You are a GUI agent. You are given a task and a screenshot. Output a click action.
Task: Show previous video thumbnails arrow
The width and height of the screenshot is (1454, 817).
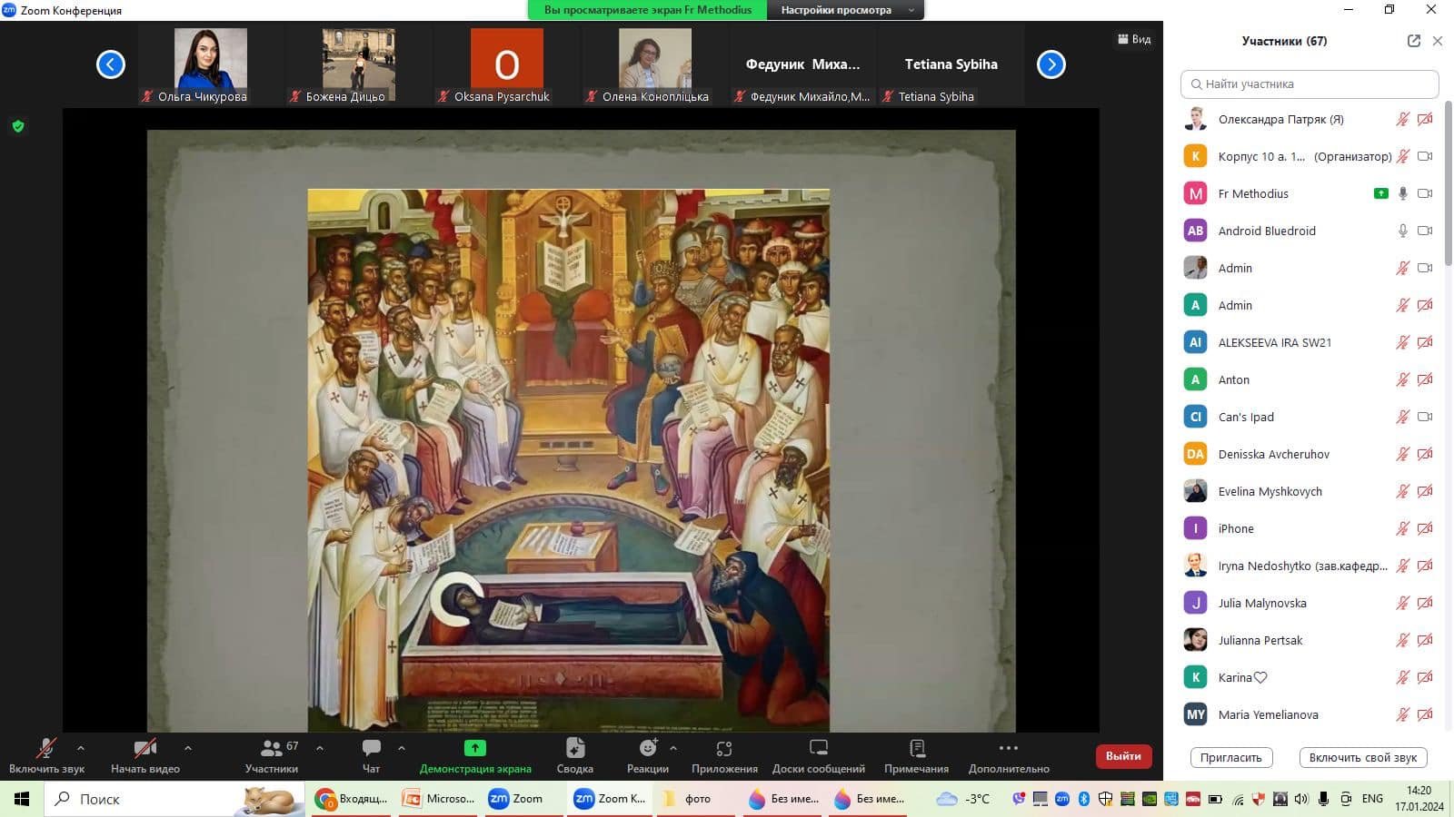pyautogui.click(x=111, y=64)
